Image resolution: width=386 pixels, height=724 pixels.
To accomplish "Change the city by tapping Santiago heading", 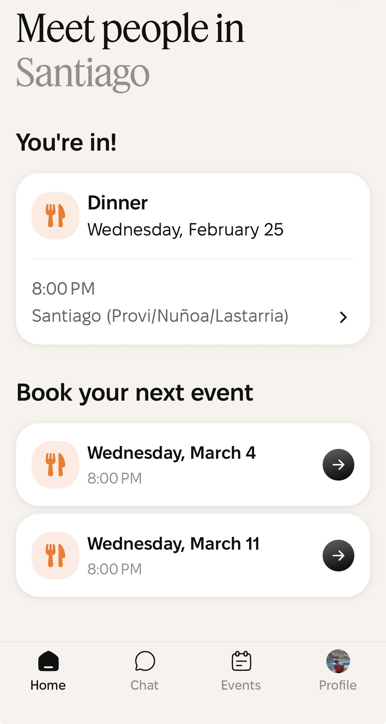I will tap(83, 73).
